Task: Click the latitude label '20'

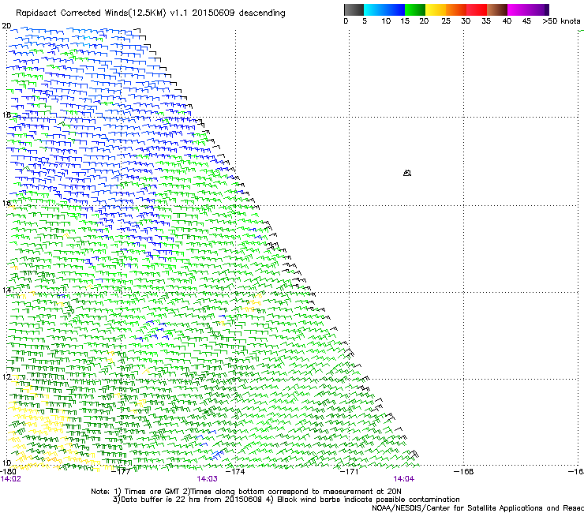Action: pyautogui.click(x=6, y=26)
